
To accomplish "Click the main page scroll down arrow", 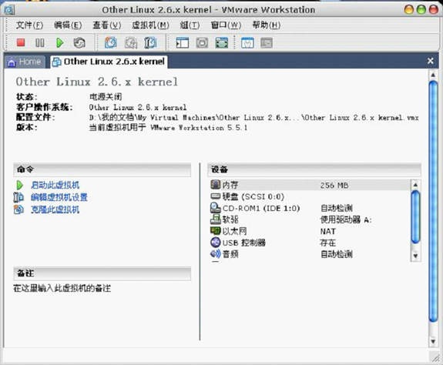I will (433, 341).
